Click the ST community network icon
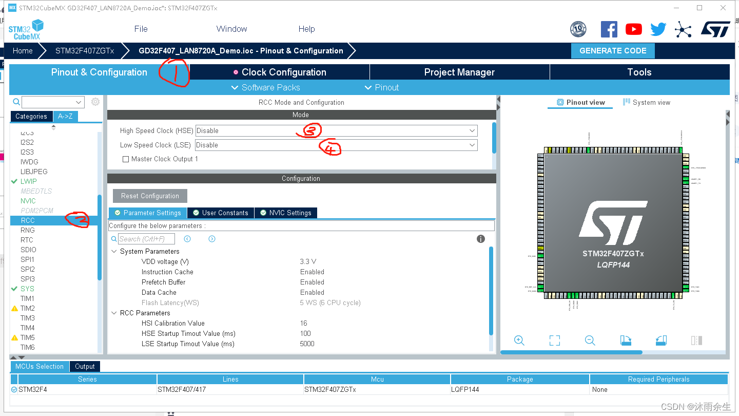The height and width of the screenshot is (416, 739). coord(683,29)
